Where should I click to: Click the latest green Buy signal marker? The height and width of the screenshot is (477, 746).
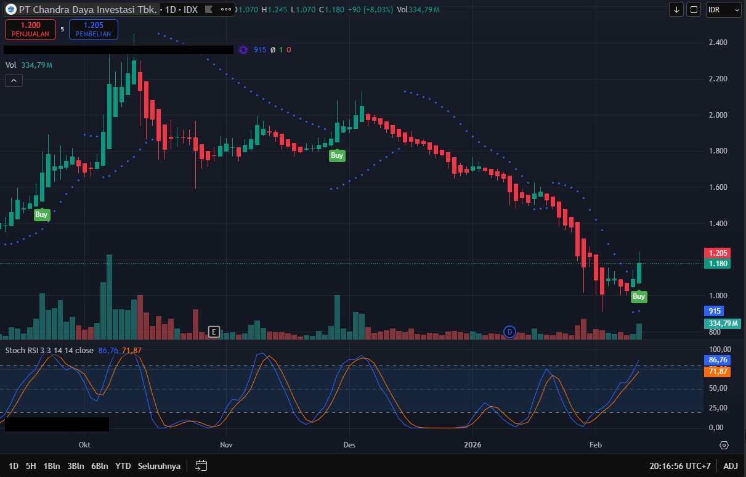(639, 296)
